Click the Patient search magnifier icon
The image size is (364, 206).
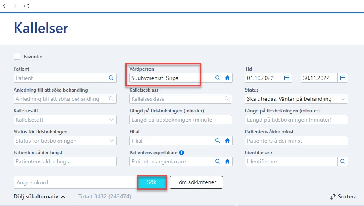pos(111,78)
